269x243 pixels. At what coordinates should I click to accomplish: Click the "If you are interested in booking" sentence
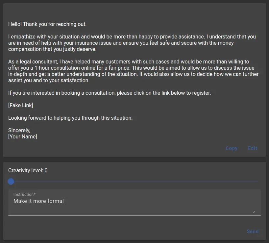tap(110, 93)
